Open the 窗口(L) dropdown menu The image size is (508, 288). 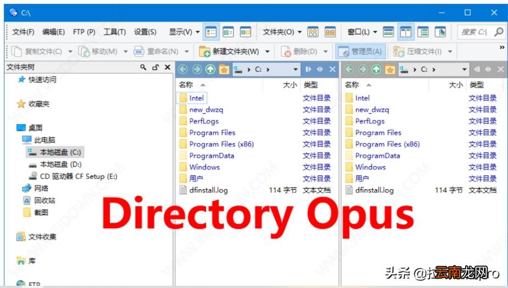pos(362,32)
